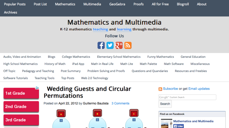
Task: Open Pedagogy and Teaching category
Action: (x=38, y=71)
